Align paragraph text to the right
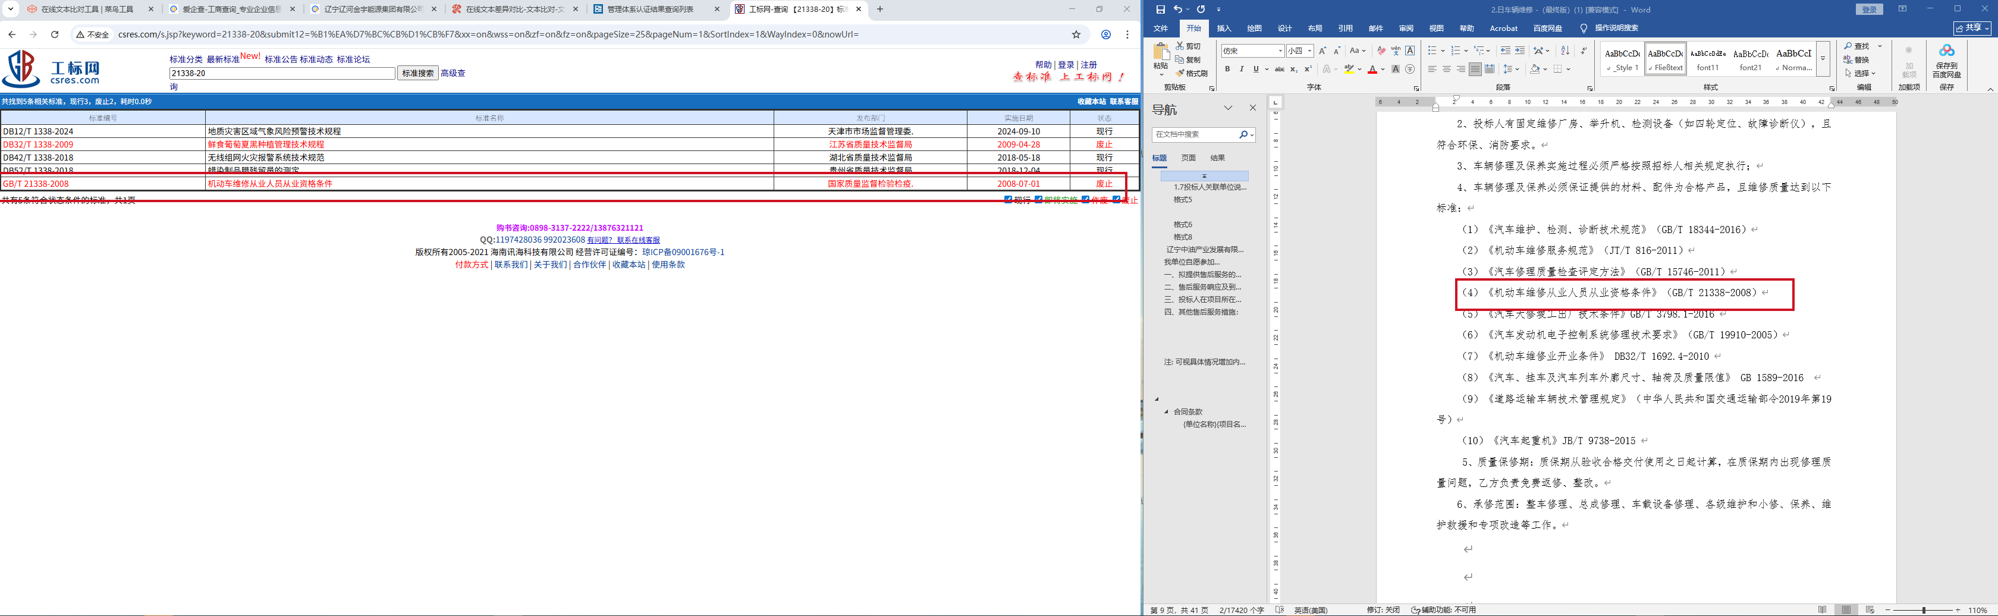This screenshot has height=616, width=1998. click(1460, 69)
